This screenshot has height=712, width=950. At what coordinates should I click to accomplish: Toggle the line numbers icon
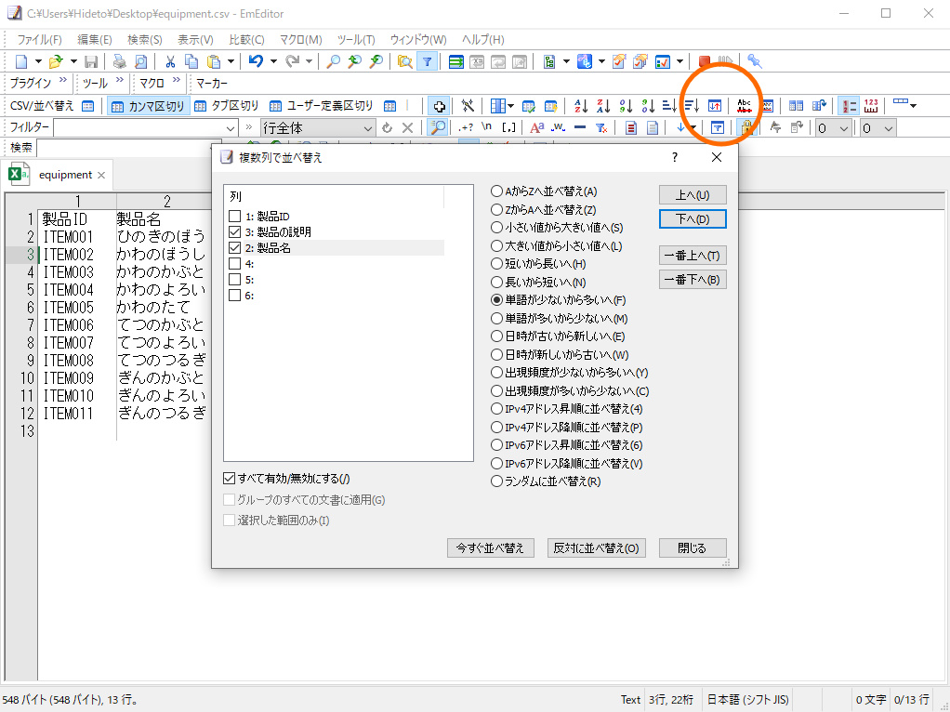tap(849, 106)
